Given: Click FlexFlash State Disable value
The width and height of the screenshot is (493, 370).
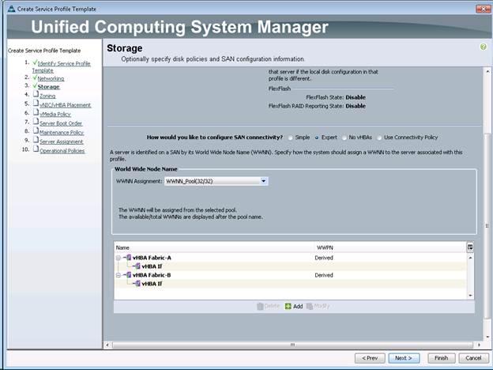Looking at the screenshot, I should click(356, 97).
